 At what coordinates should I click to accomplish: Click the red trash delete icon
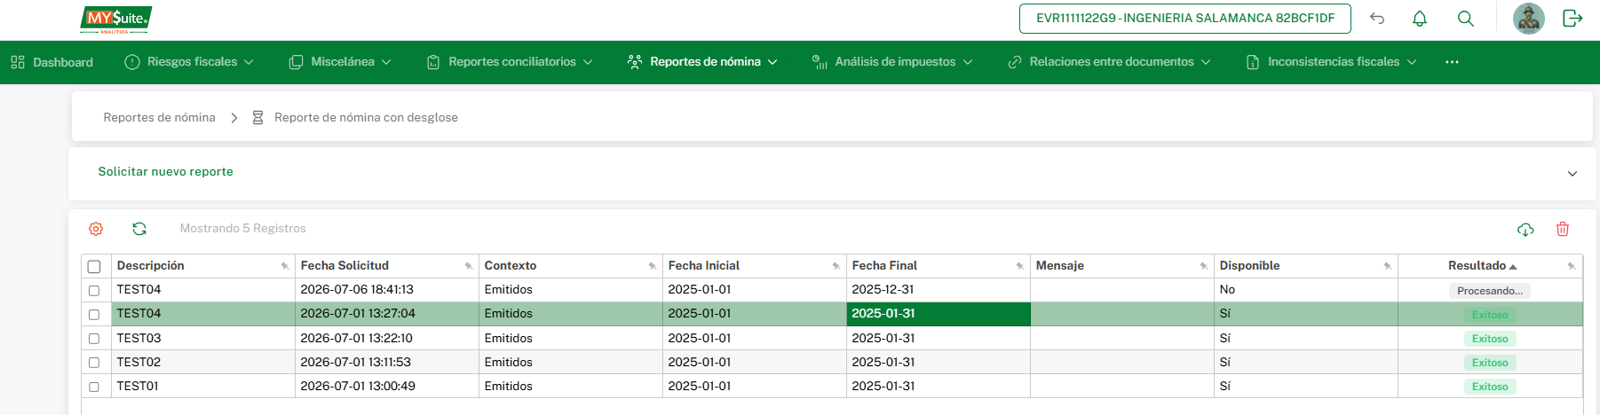1563,229
